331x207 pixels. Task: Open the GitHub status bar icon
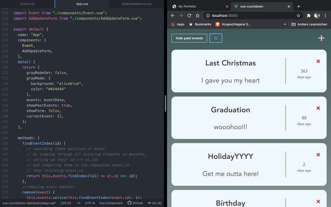[x=135, y=203]
